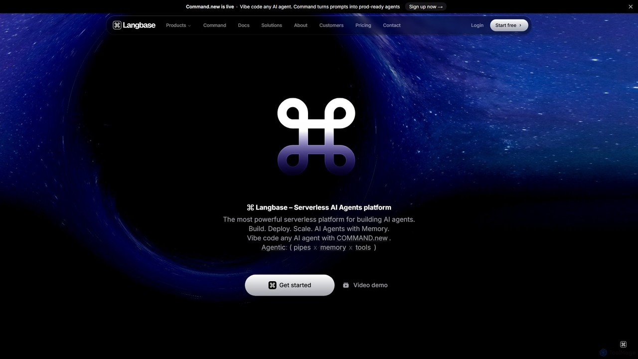Click the Langbase logo in the navbar

pos(134,25)
